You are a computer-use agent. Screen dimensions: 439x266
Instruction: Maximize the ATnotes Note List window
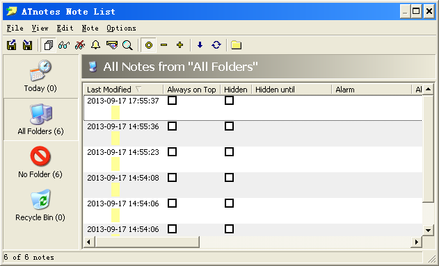point(416,11)
